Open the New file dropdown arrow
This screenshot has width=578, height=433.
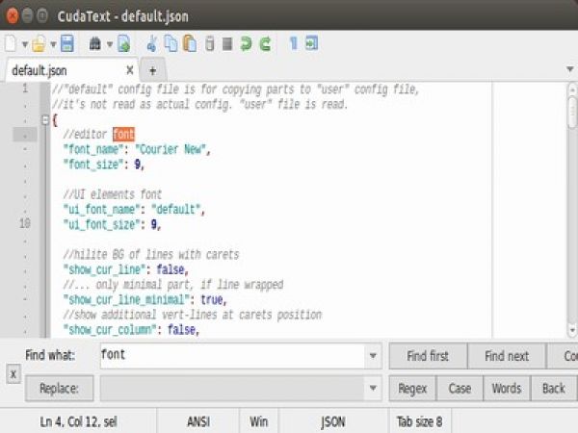coord(25,45)
